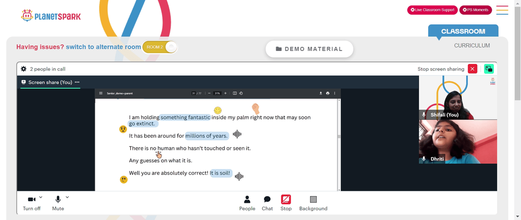Click Stop screen sharing label
521x220 pixels.
coord(441,69)
